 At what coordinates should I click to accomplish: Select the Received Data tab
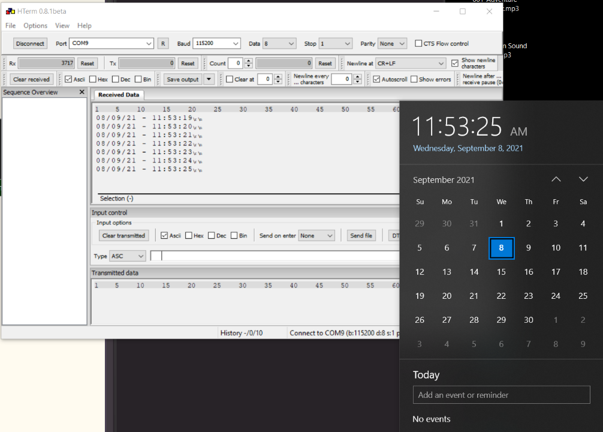coord(118,95)
